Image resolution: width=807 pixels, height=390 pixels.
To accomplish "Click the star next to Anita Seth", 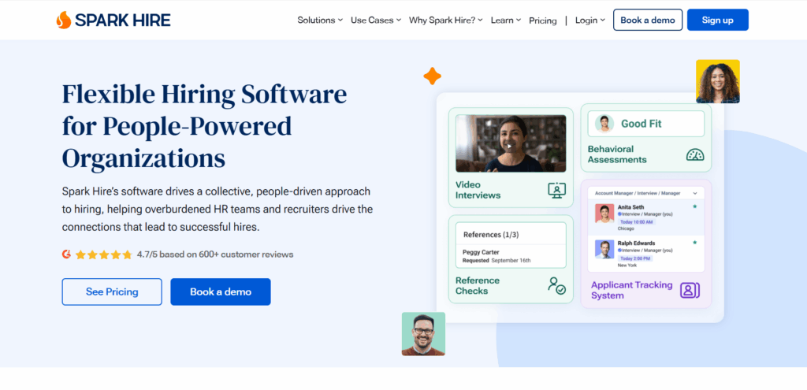I will (694, 206).
